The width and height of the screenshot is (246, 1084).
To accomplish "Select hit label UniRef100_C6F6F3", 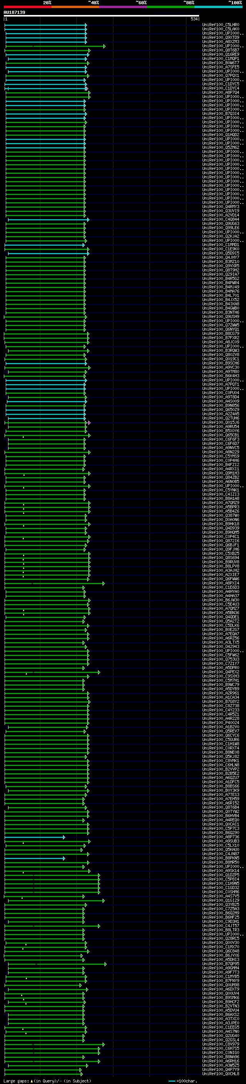I will pos(221,439).
